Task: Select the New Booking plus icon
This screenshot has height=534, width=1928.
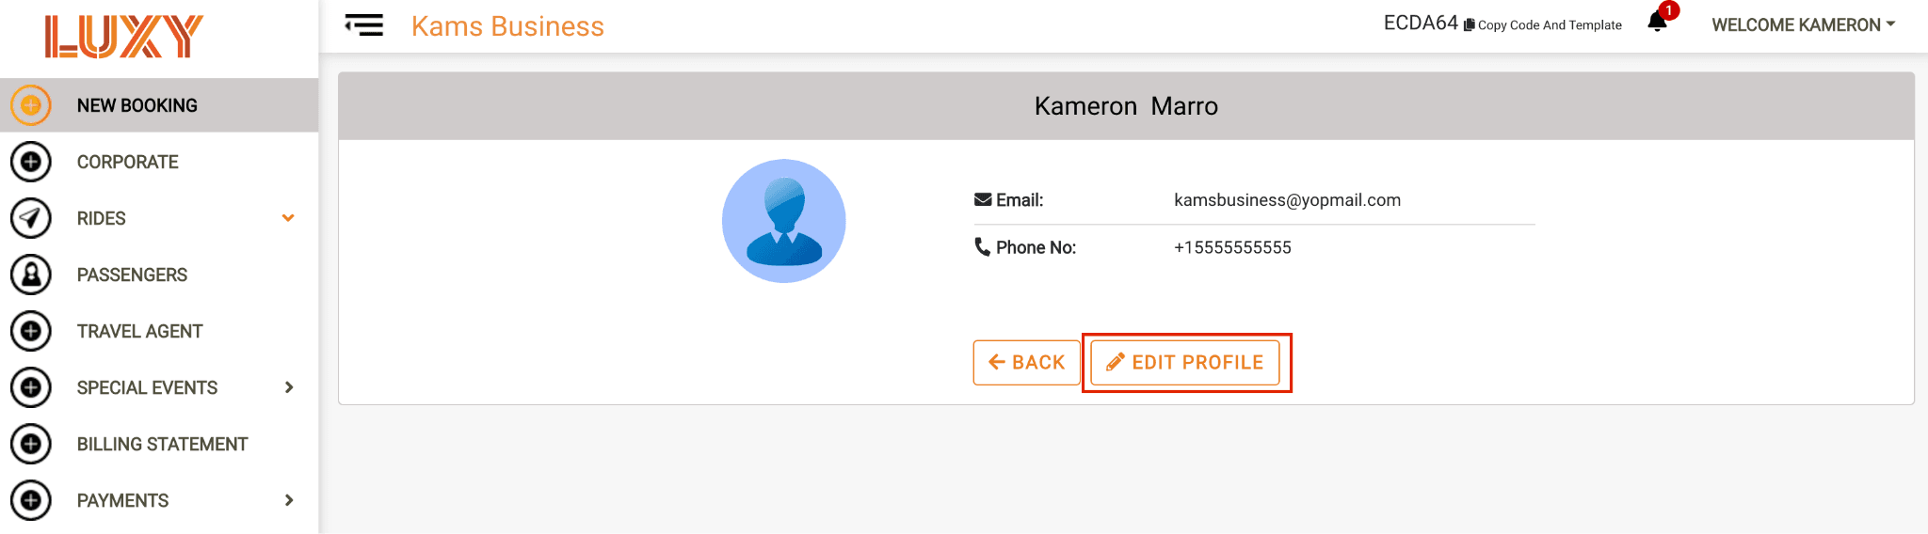Action: pyautogui.click(x=31, y=105)
